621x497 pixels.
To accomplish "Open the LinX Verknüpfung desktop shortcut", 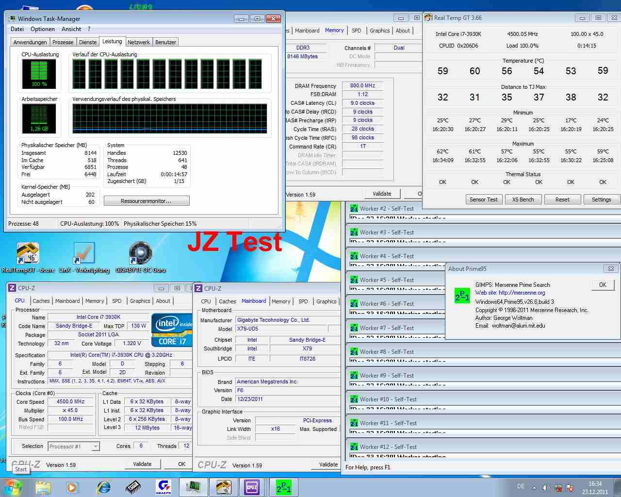I will tap(84, 258).
